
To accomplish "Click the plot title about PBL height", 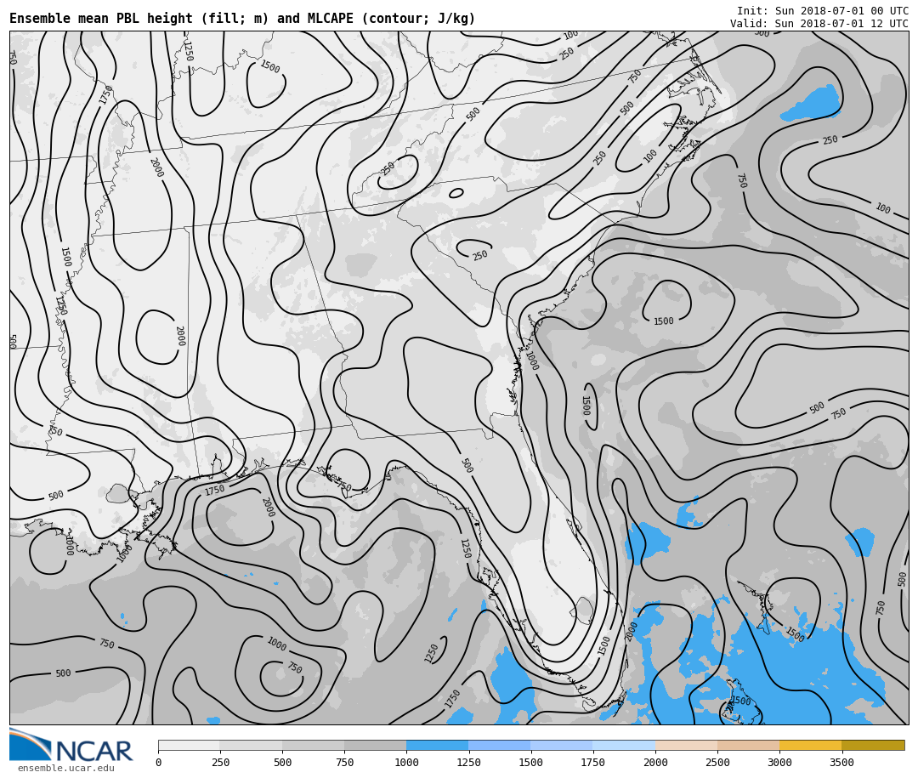I will tap(242, 19).
